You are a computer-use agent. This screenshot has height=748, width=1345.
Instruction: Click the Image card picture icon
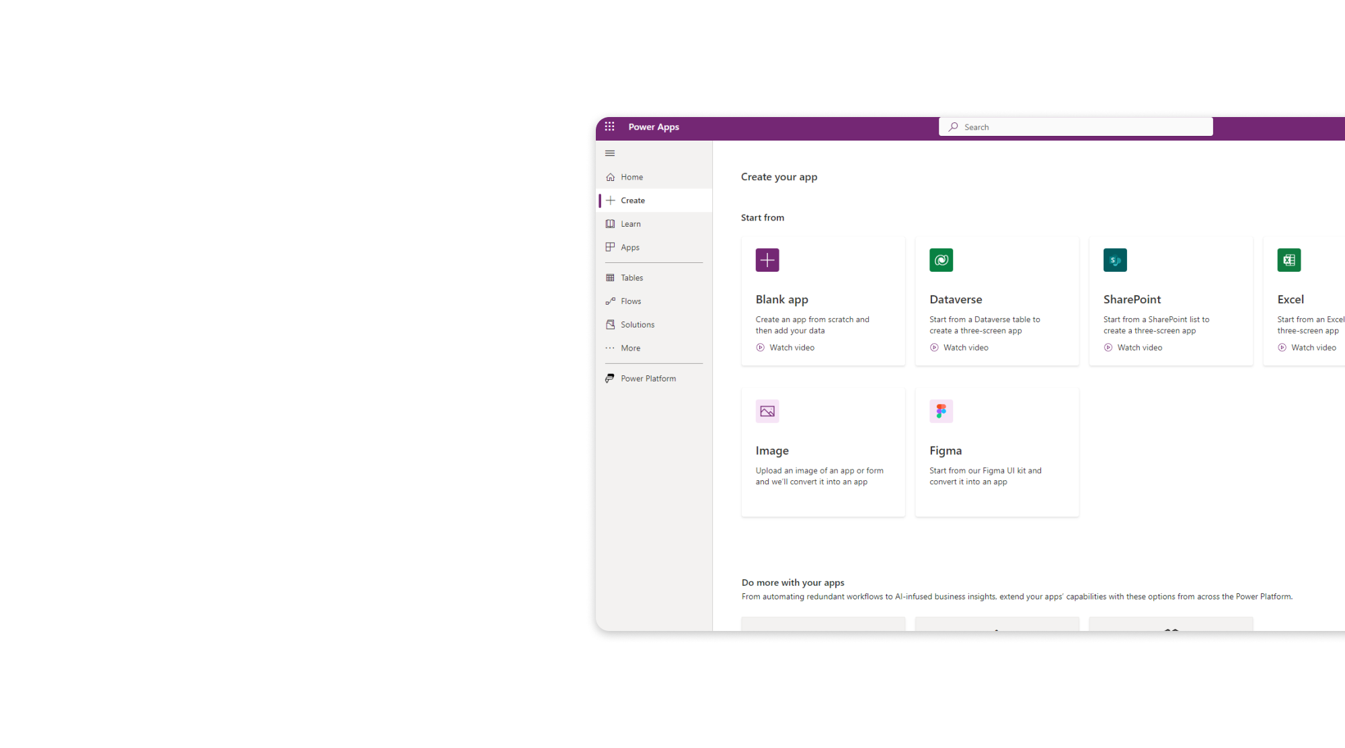click(767, 411)
